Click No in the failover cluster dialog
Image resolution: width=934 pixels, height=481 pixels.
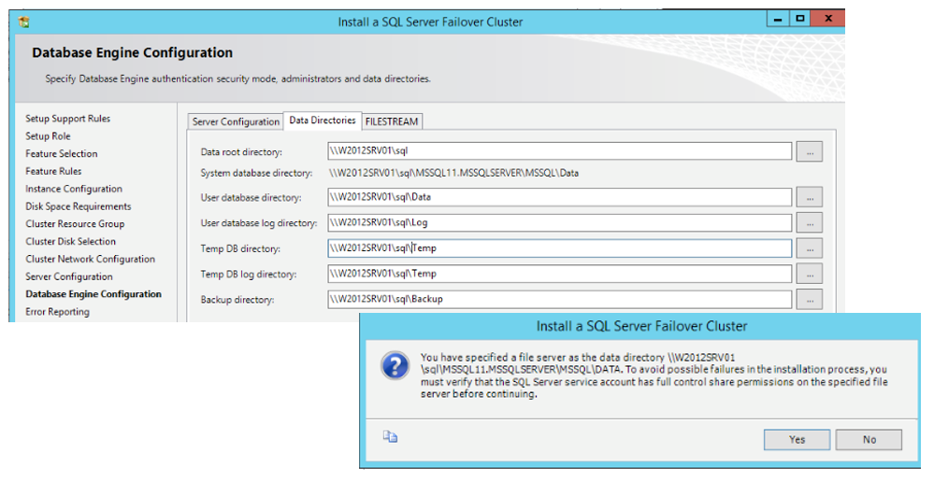click(869, 440)
